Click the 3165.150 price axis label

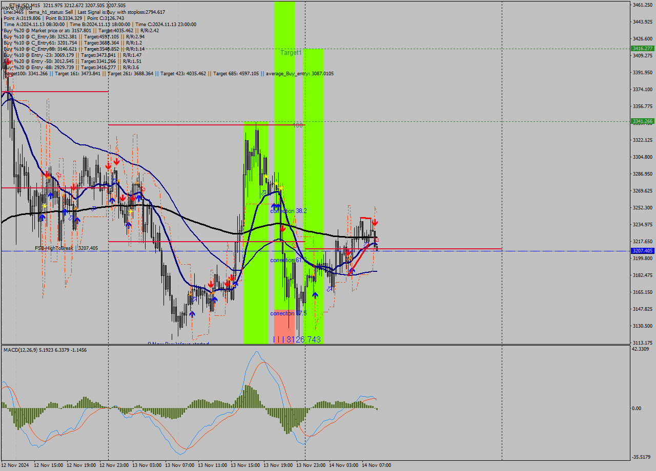(x=643, y=292)
